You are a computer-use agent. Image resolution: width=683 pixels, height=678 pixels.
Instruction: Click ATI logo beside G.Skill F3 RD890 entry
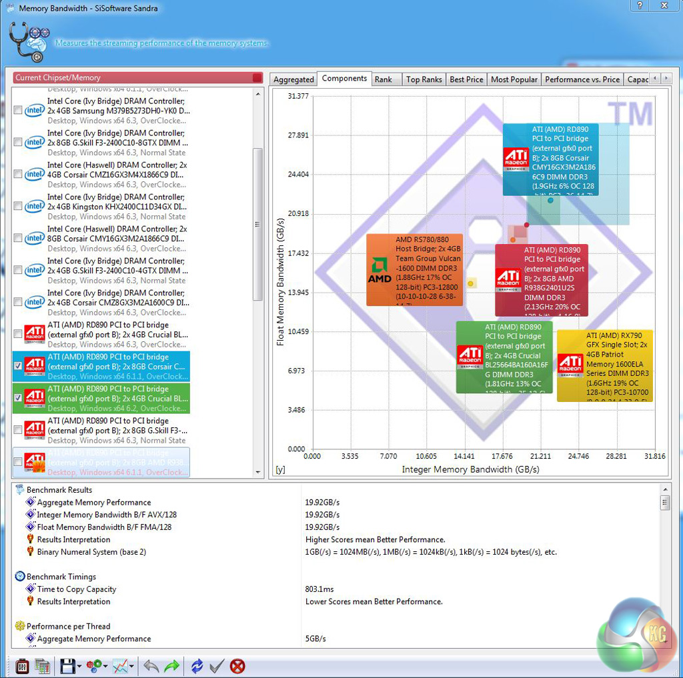click(x=35, y=430)
